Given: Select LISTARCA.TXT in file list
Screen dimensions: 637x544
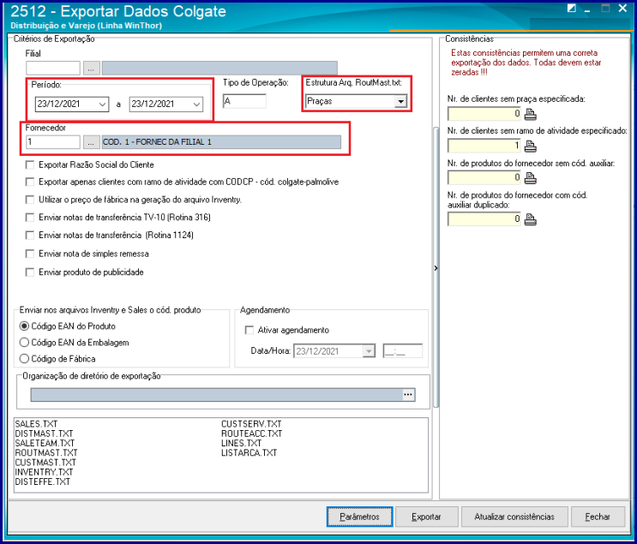Looking at the screenshot, I should coord(249,453).
